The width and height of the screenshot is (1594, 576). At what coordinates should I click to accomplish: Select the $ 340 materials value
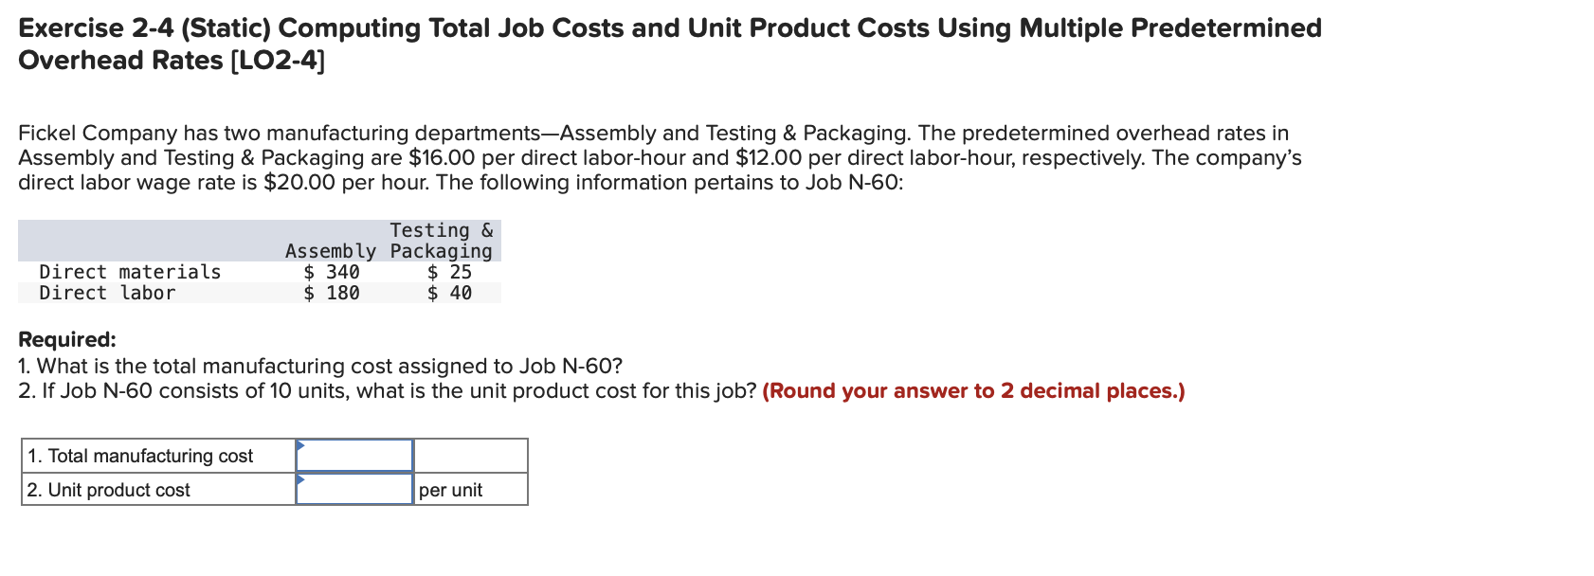point(331,272)
